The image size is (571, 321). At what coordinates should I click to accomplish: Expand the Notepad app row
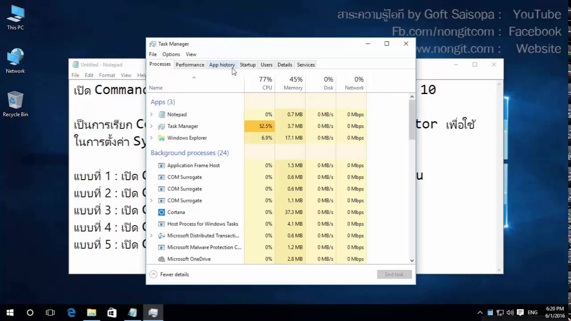click(151, 115)
